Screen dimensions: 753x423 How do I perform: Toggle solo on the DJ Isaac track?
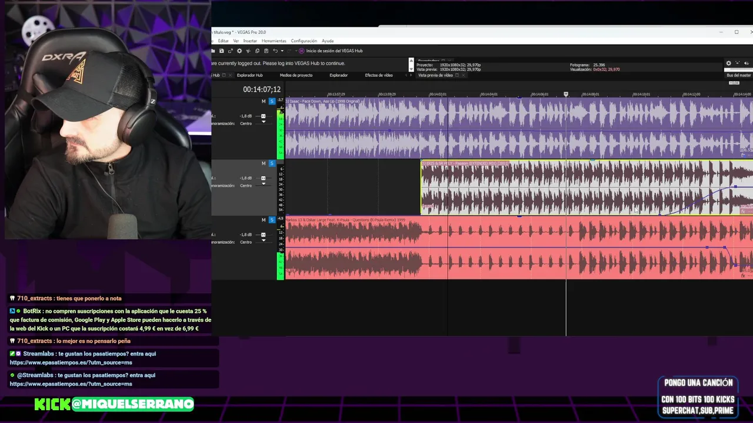coord(272,101)
